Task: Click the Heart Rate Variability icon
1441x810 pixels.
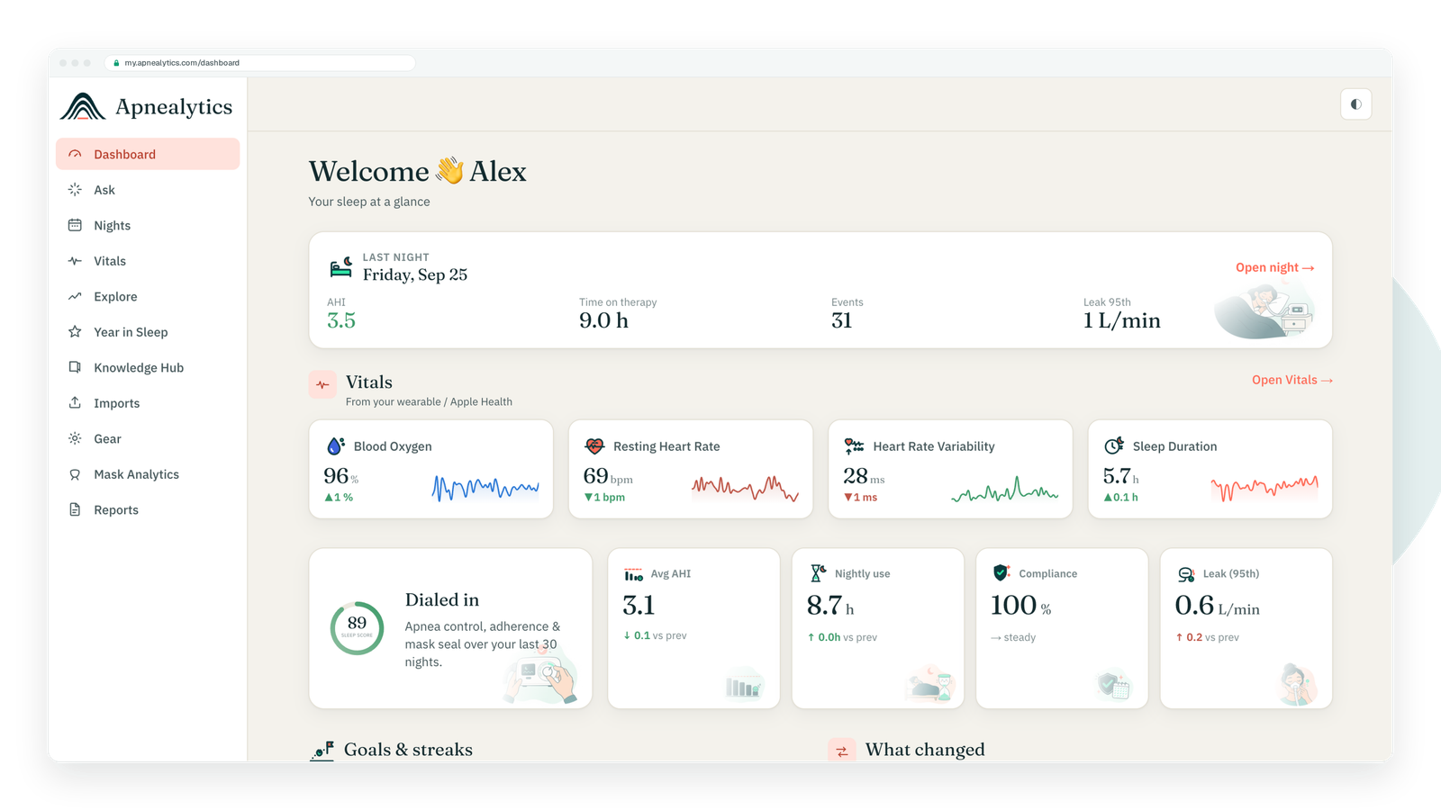Action: coord(854,445)
